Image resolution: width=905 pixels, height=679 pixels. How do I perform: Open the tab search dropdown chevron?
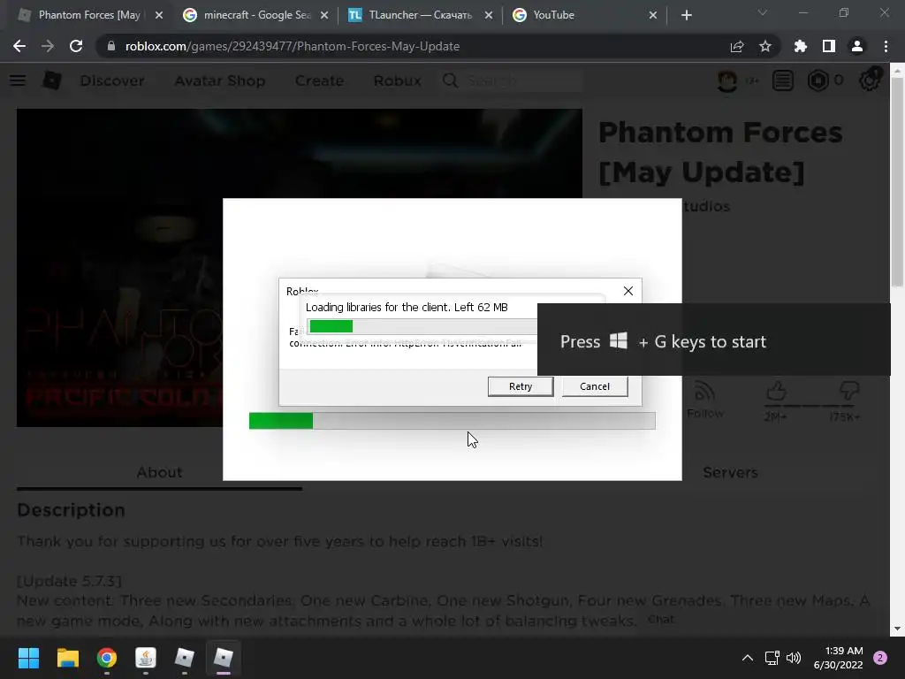click(763, 12)
